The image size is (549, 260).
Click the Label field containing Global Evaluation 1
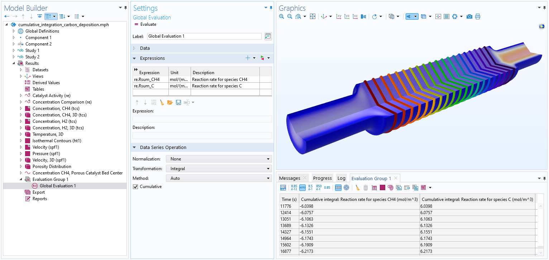point(204,36)
